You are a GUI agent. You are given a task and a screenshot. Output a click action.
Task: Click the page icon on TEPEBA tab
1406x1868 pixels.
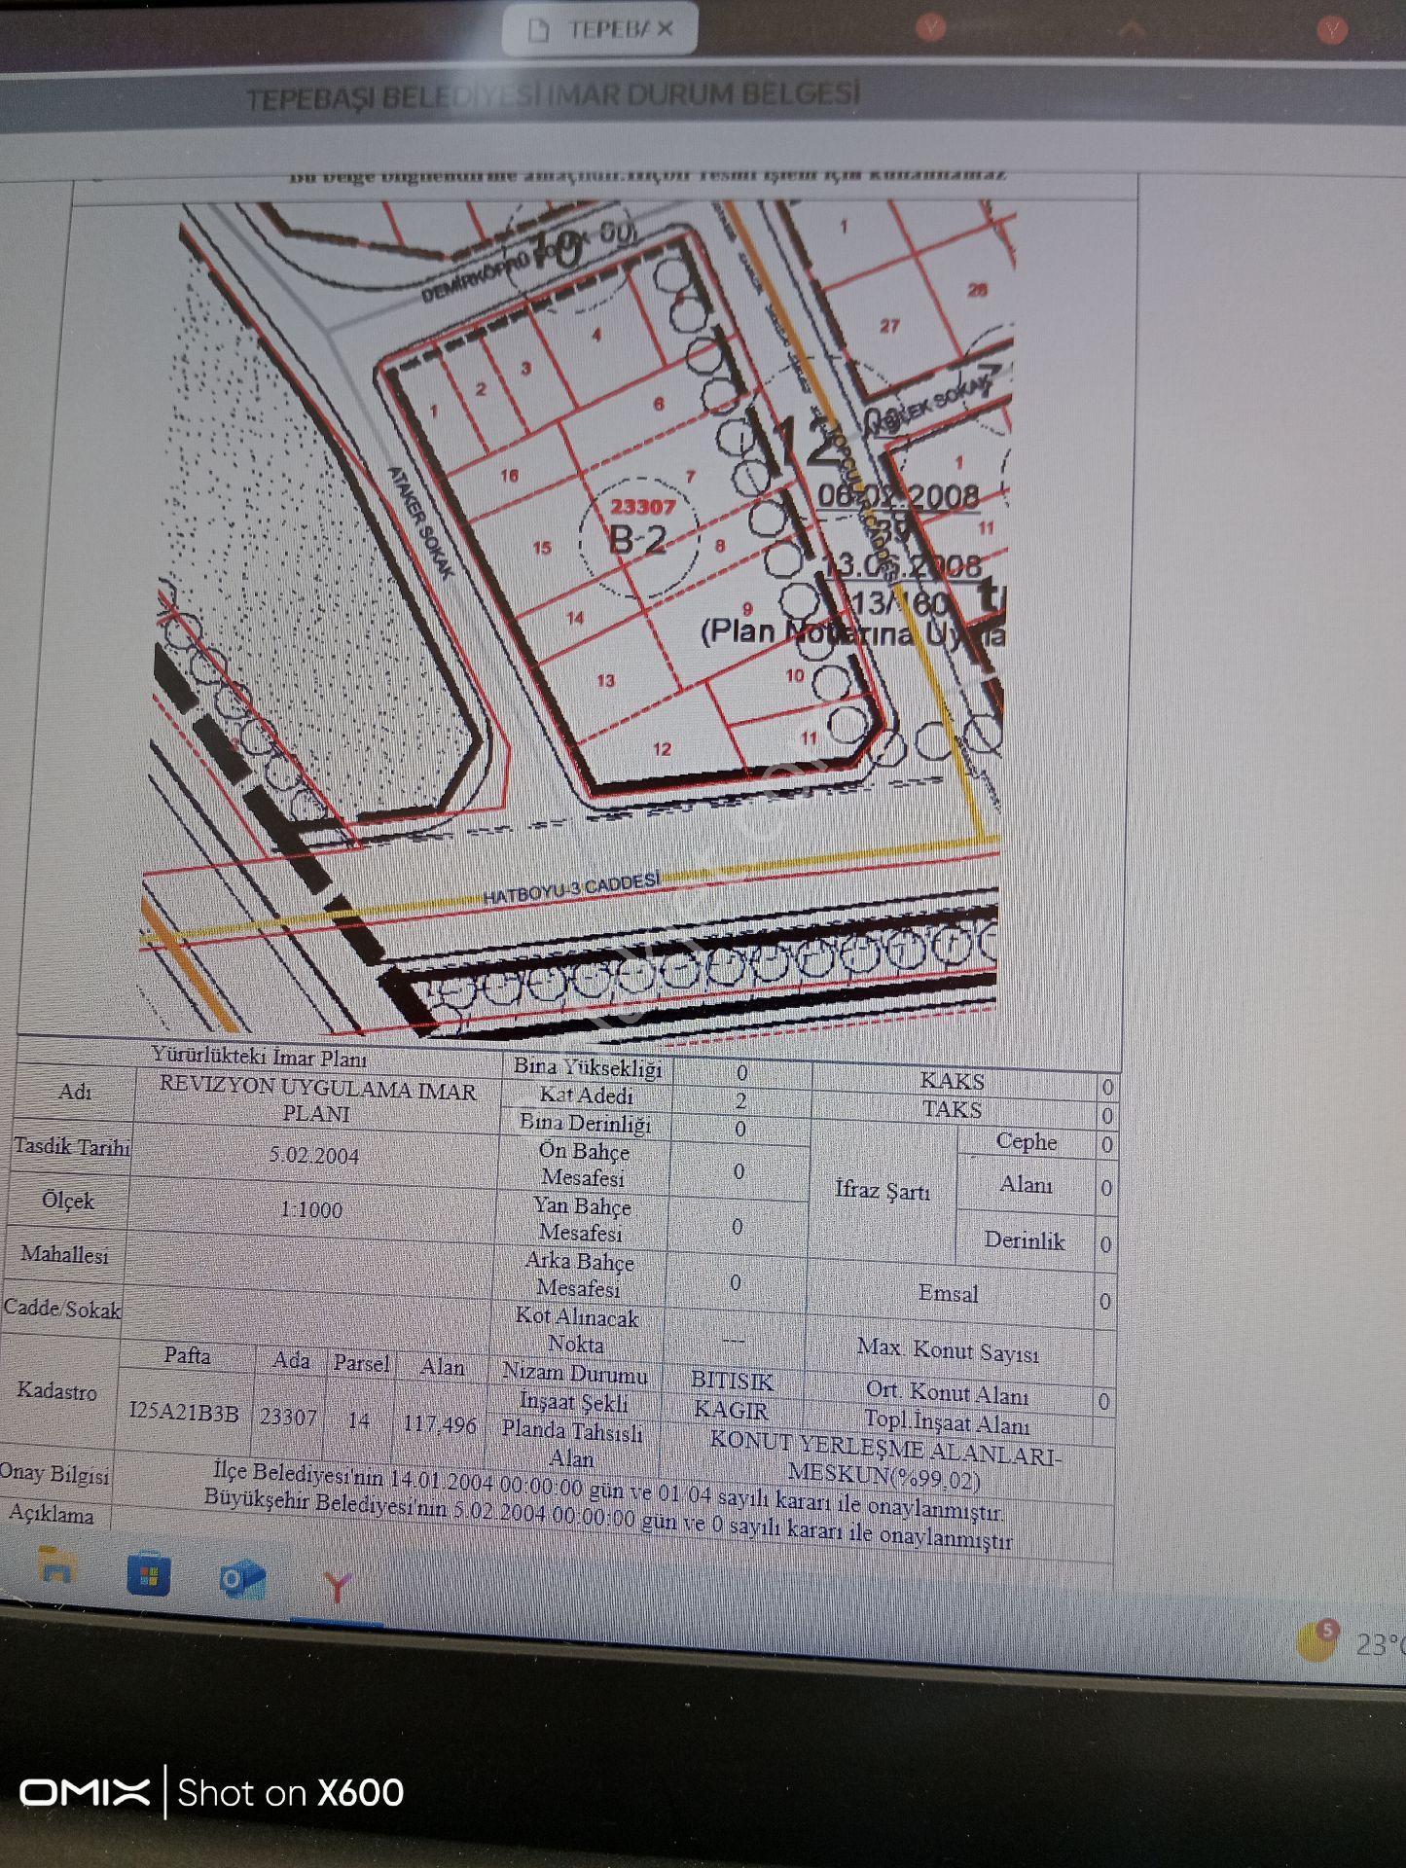[538, 31]
